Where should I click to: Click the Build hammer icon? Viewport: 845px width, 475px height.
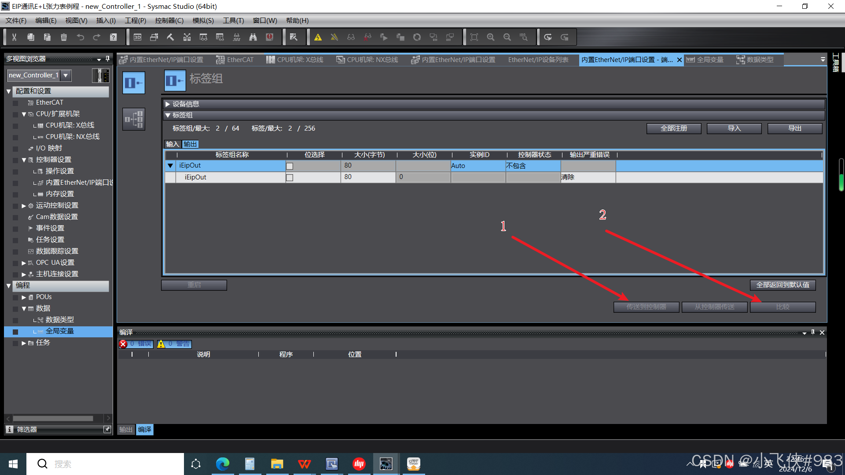coord(170,37)
